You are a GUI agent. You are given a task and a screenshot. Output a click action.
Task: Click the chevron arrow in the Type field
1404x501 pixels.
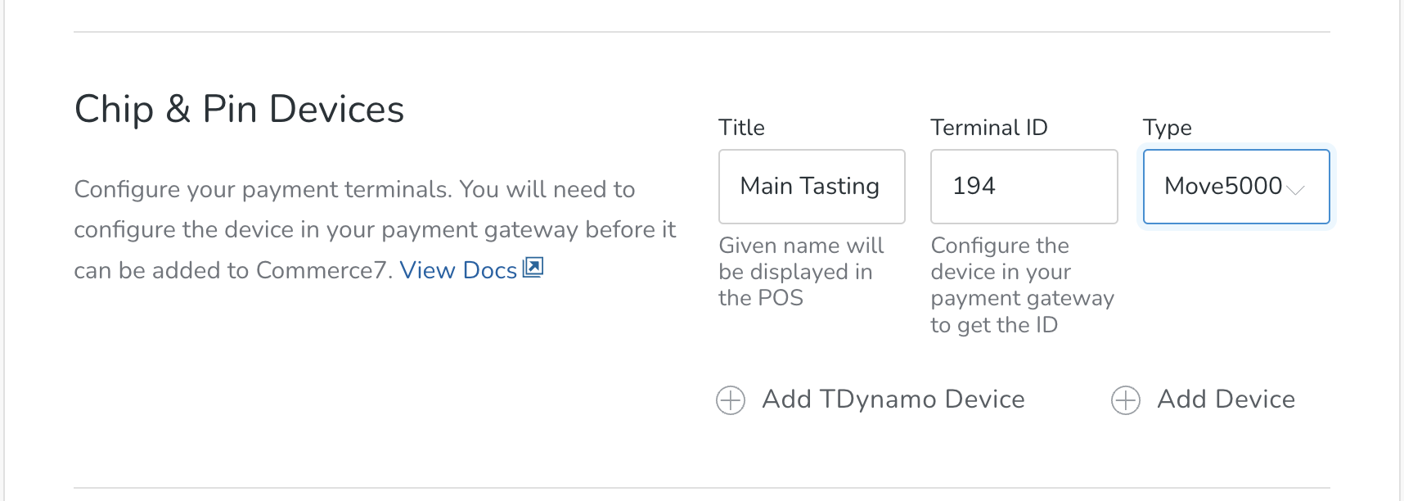click(x=1295, y=190)
